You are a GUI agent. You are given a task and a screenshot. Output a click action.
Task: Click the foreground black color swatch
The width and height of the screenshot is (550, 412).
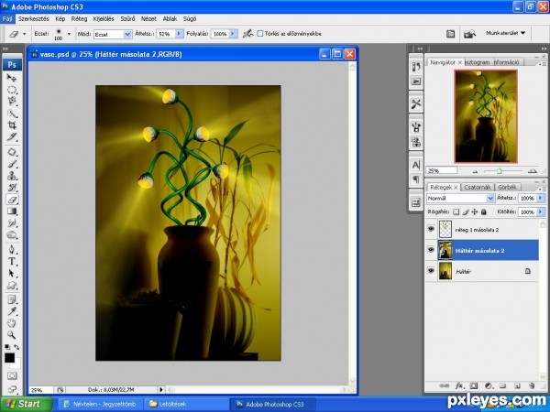click(9, 358)
